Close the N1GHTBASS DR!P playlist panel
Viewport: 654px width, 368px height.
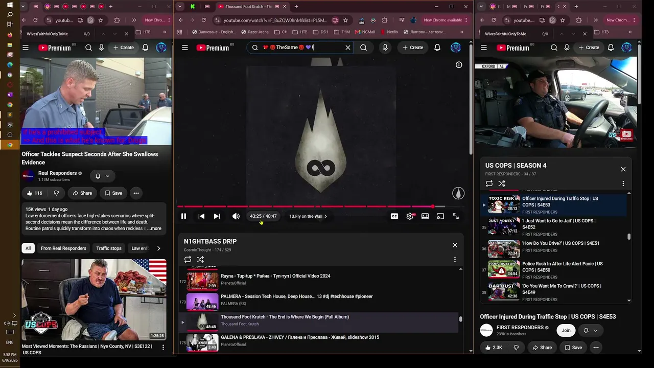pyautogui.click(x=455, y=245)
